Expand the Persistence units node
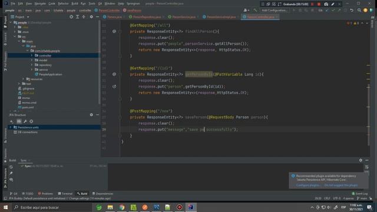Viewport: 377px width, 212px height. click(x=11, y=127)
